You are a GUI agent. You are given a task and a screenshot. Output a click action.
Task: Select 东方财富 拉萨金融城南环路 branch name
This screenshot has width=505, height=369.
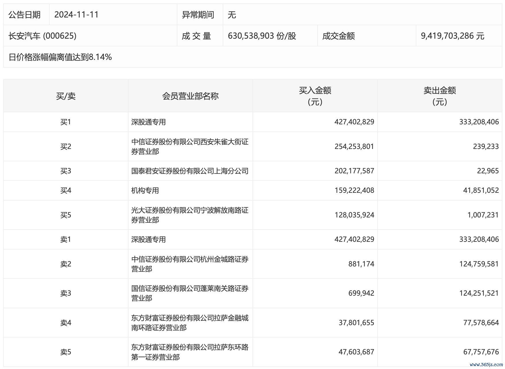tap(190, 323)
